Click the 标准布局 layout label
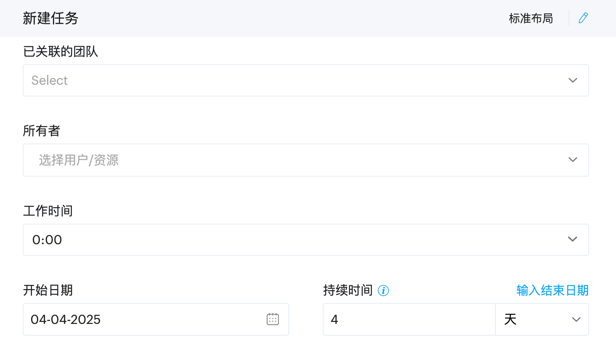 pyautogui.click(x=531, y=18)
